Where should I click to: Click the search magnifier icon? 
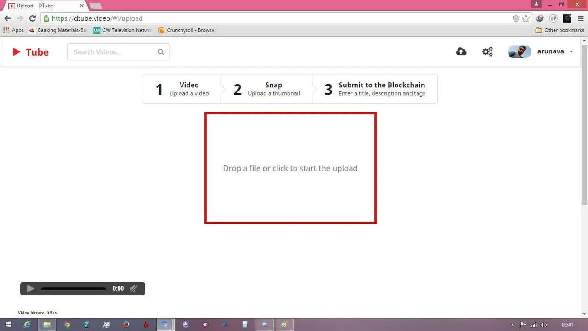point(161,52)
